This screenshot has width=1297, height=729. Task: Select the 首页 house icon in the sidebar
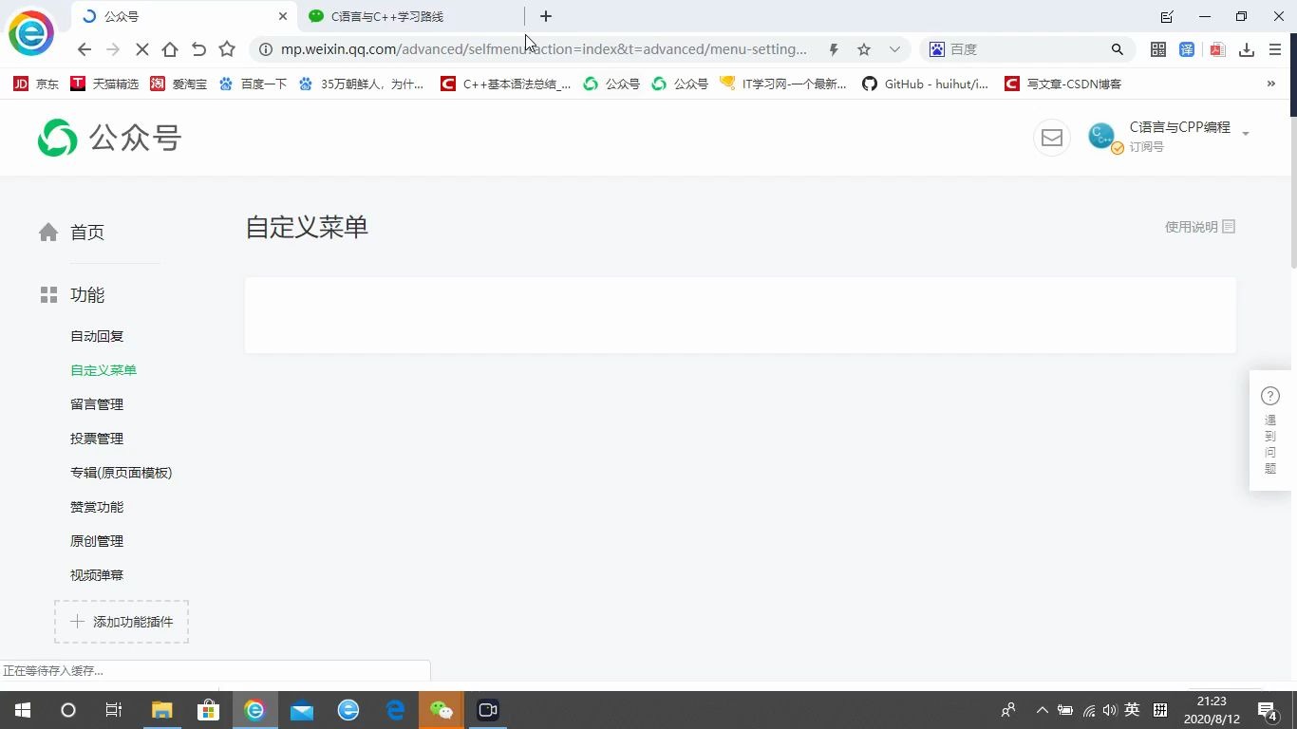coord(48,231)
